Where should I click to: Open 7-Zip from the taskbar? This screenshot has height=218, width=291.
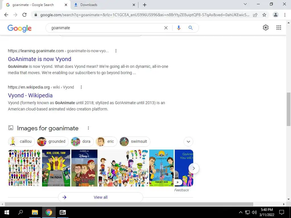pyautogui.click(x=63, y=212)
